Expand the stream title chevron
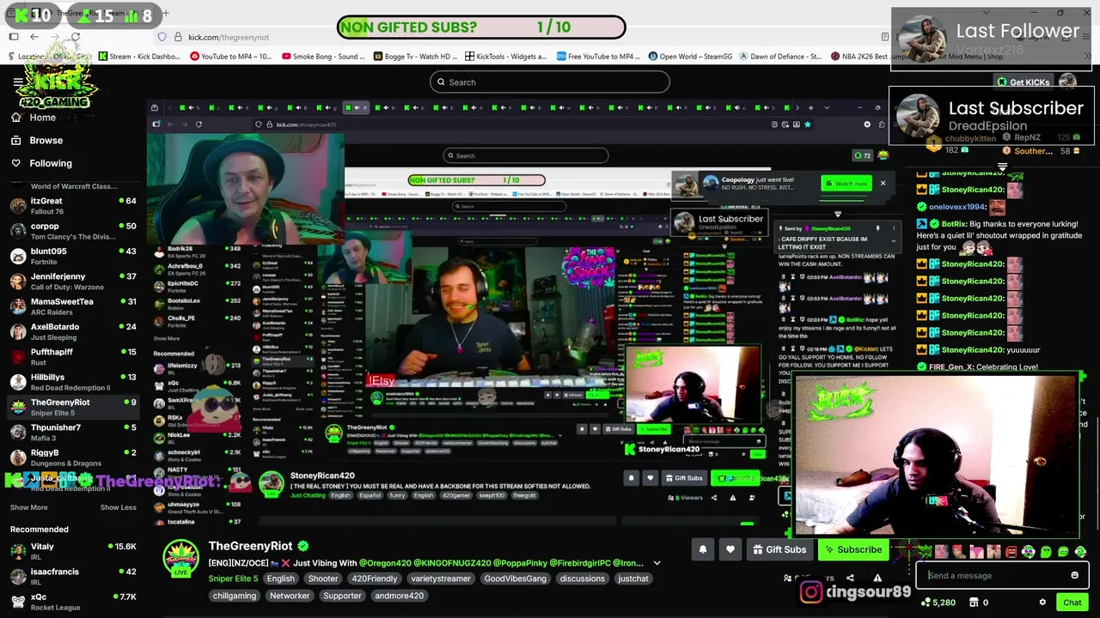Viewport: 1100px width, 618px height. 657,563
